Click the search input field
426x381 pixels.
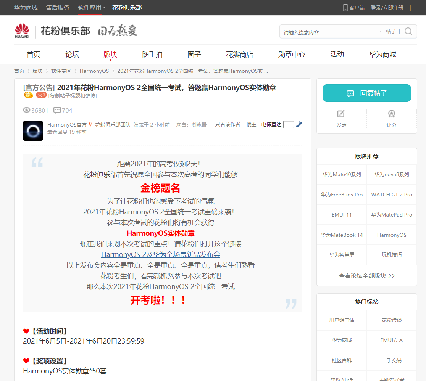point(330,32)
